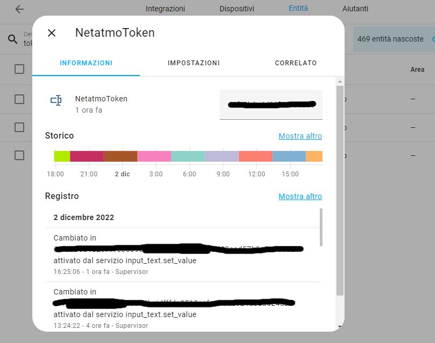Click Mostra altro next to Storico

pyautogui.click(x=300, y=136)
